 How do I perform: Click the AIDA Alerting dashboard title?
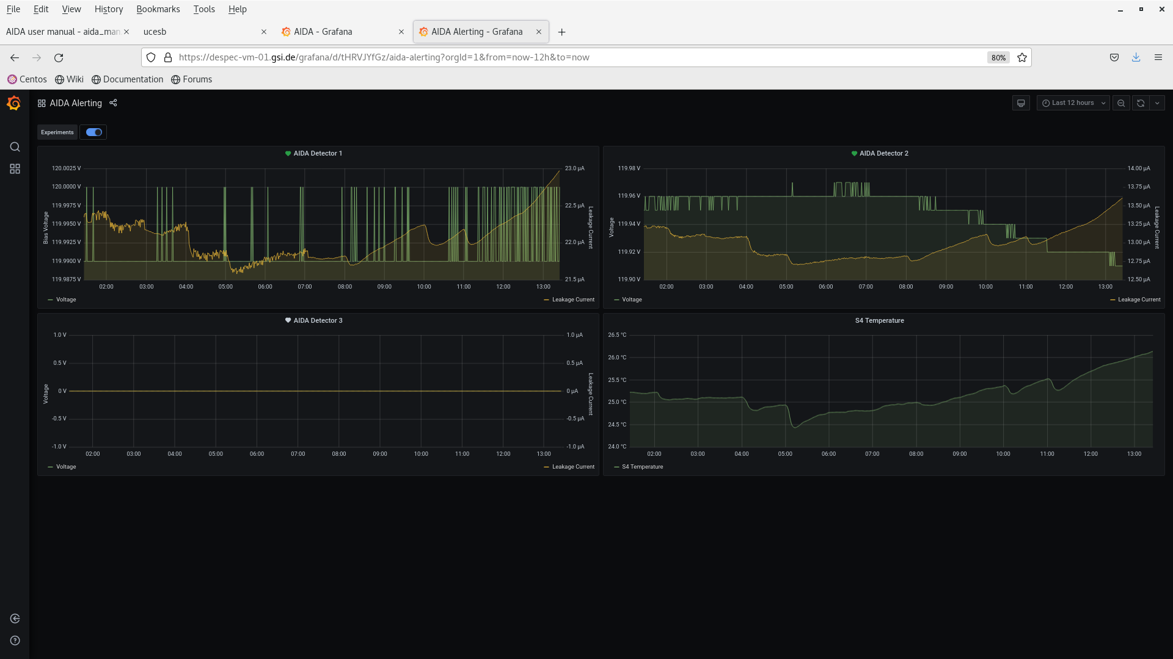(x=76, y=103)
